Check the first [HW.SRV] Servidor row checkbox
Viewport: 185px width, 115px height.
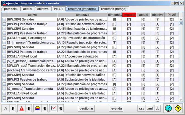pyautogui.click(x=4, y=20)
